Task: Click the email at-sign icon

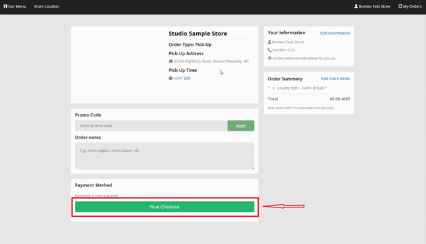Action: pyautogui.click(x=269, y=58)
